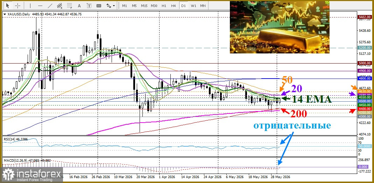
Task: Click the 4550.00 dark green level label
Action: point(365,97)
